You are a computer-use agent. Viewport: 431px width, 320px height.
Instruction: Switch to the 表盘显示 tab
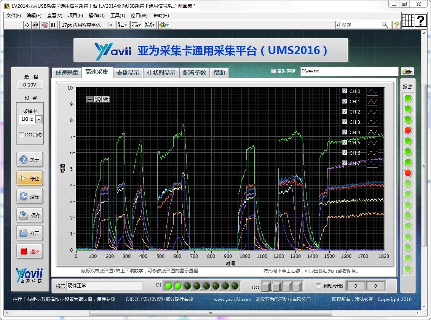pos(128,73)
